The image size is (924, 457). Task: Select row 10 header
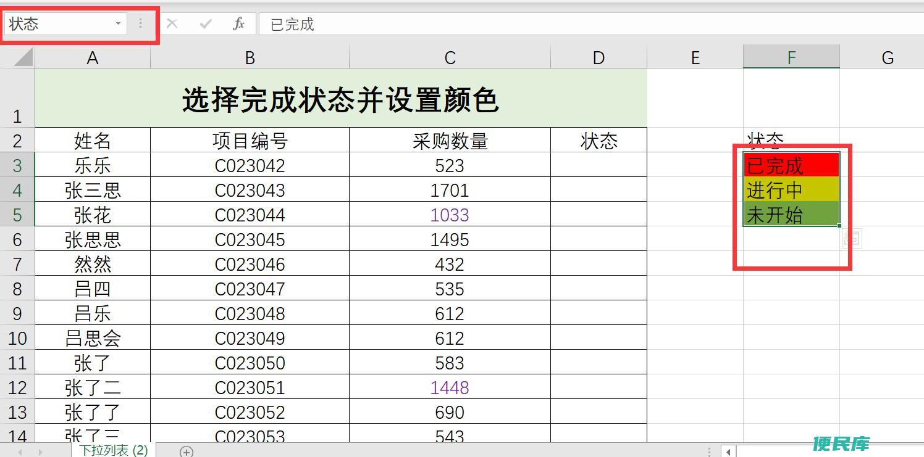pyautogui.click(x=17, y=337)
